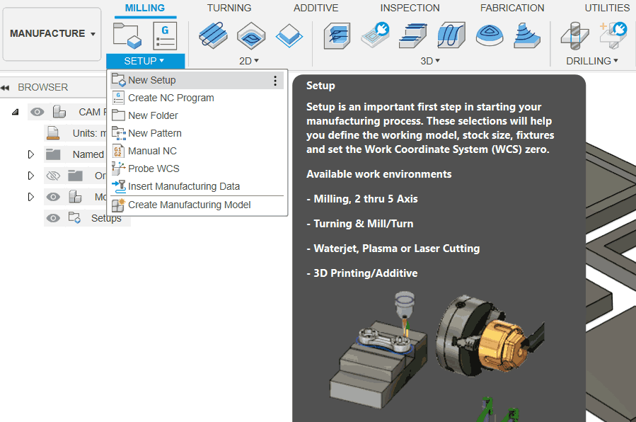636x422 pixels.
Task: Click the Create Manufacturing Model icon
Action: [118, 205]
